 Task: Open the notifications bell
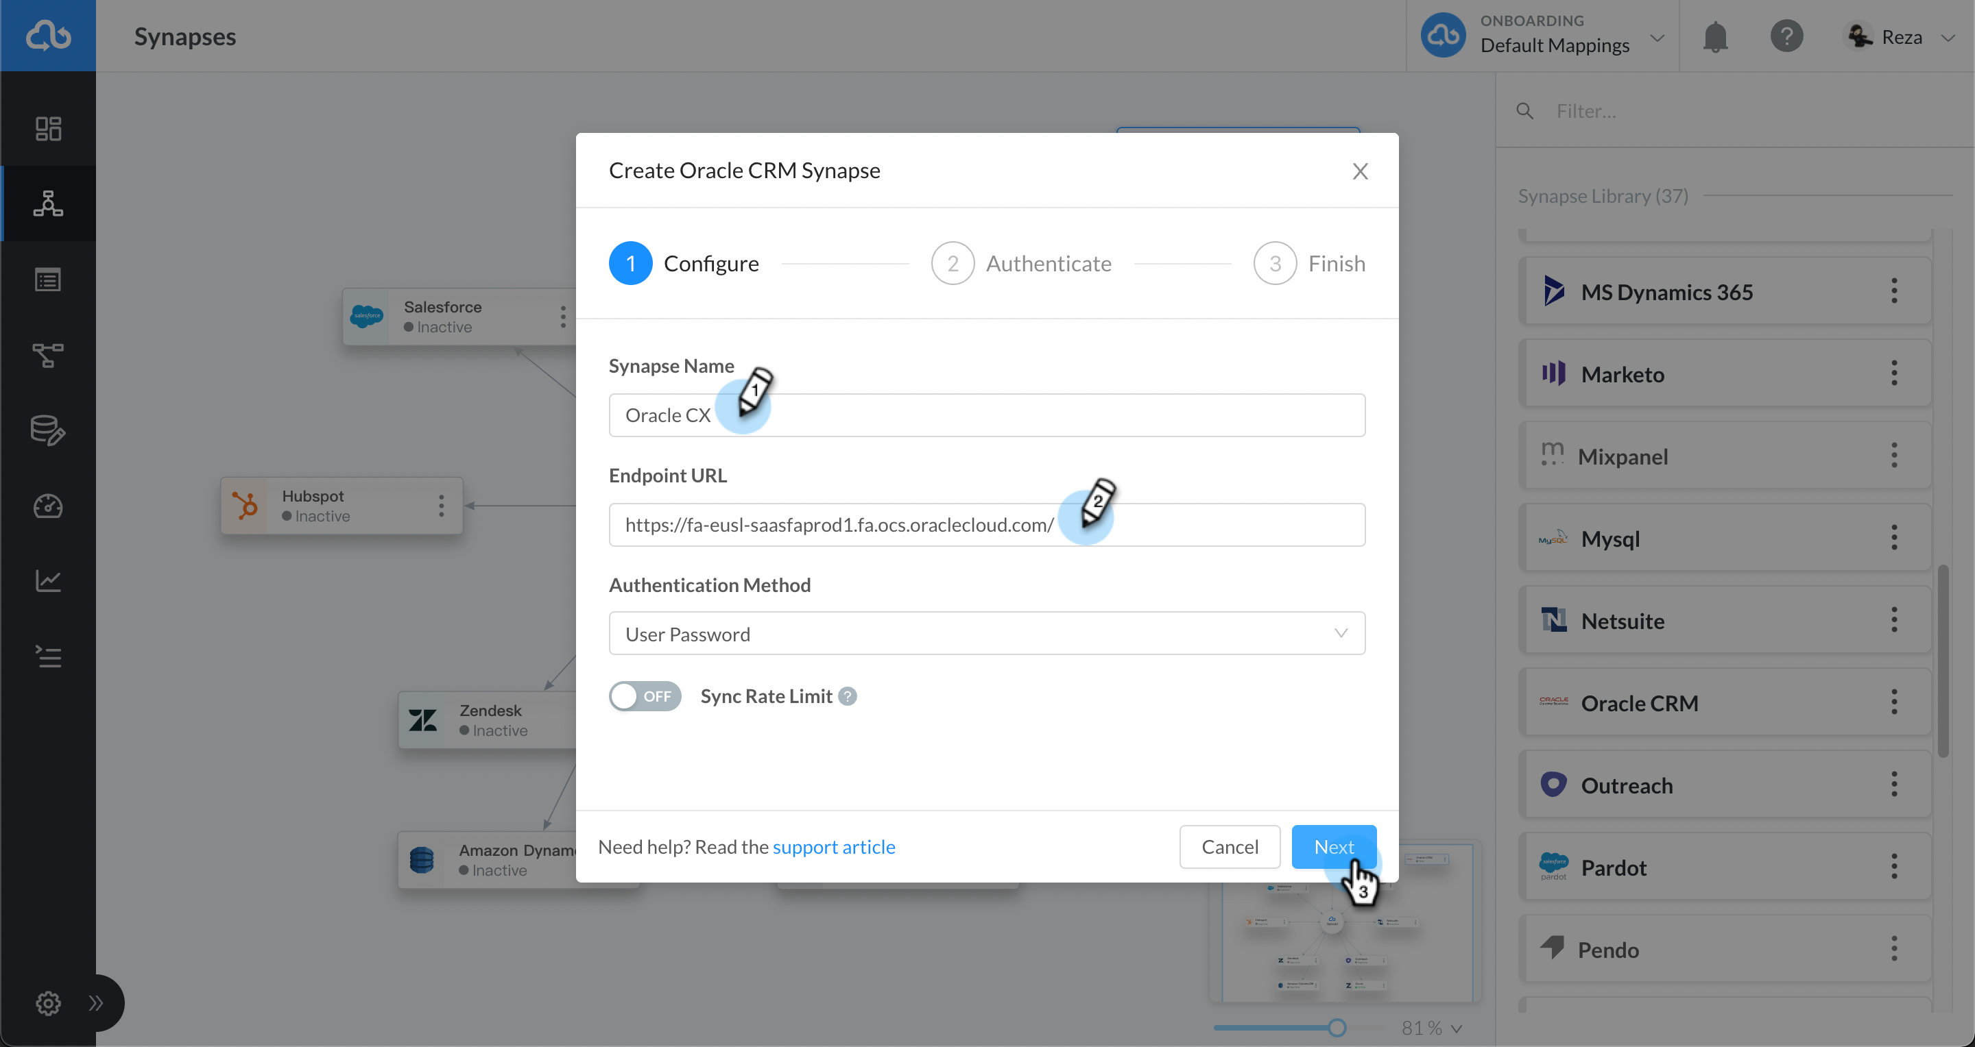pos(1715,37)
